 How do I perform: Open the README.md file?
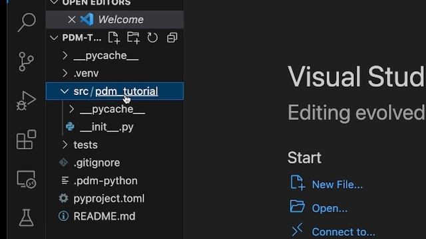click(105, 216)
